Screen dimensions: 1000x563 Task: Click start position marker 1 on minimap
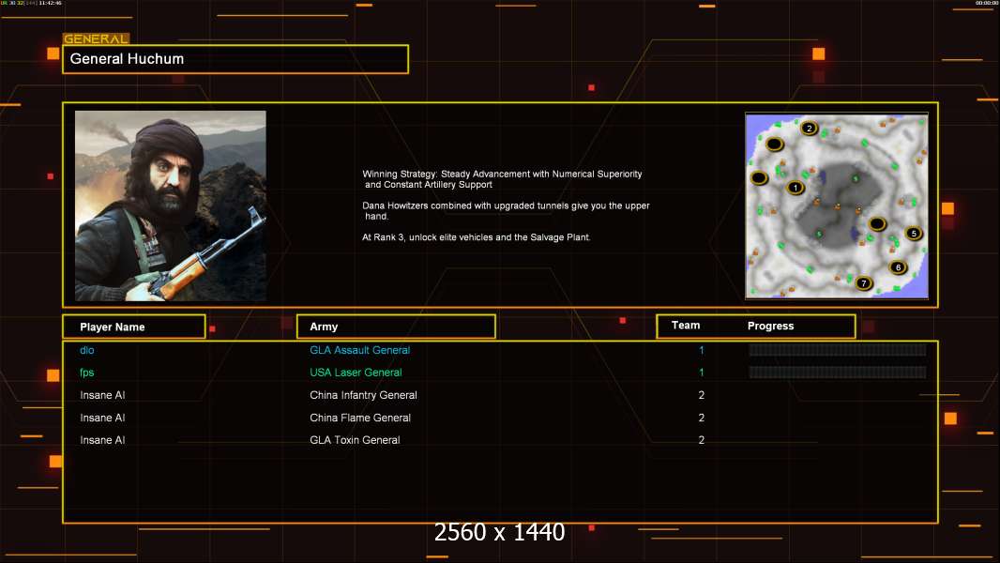[795, 188]
